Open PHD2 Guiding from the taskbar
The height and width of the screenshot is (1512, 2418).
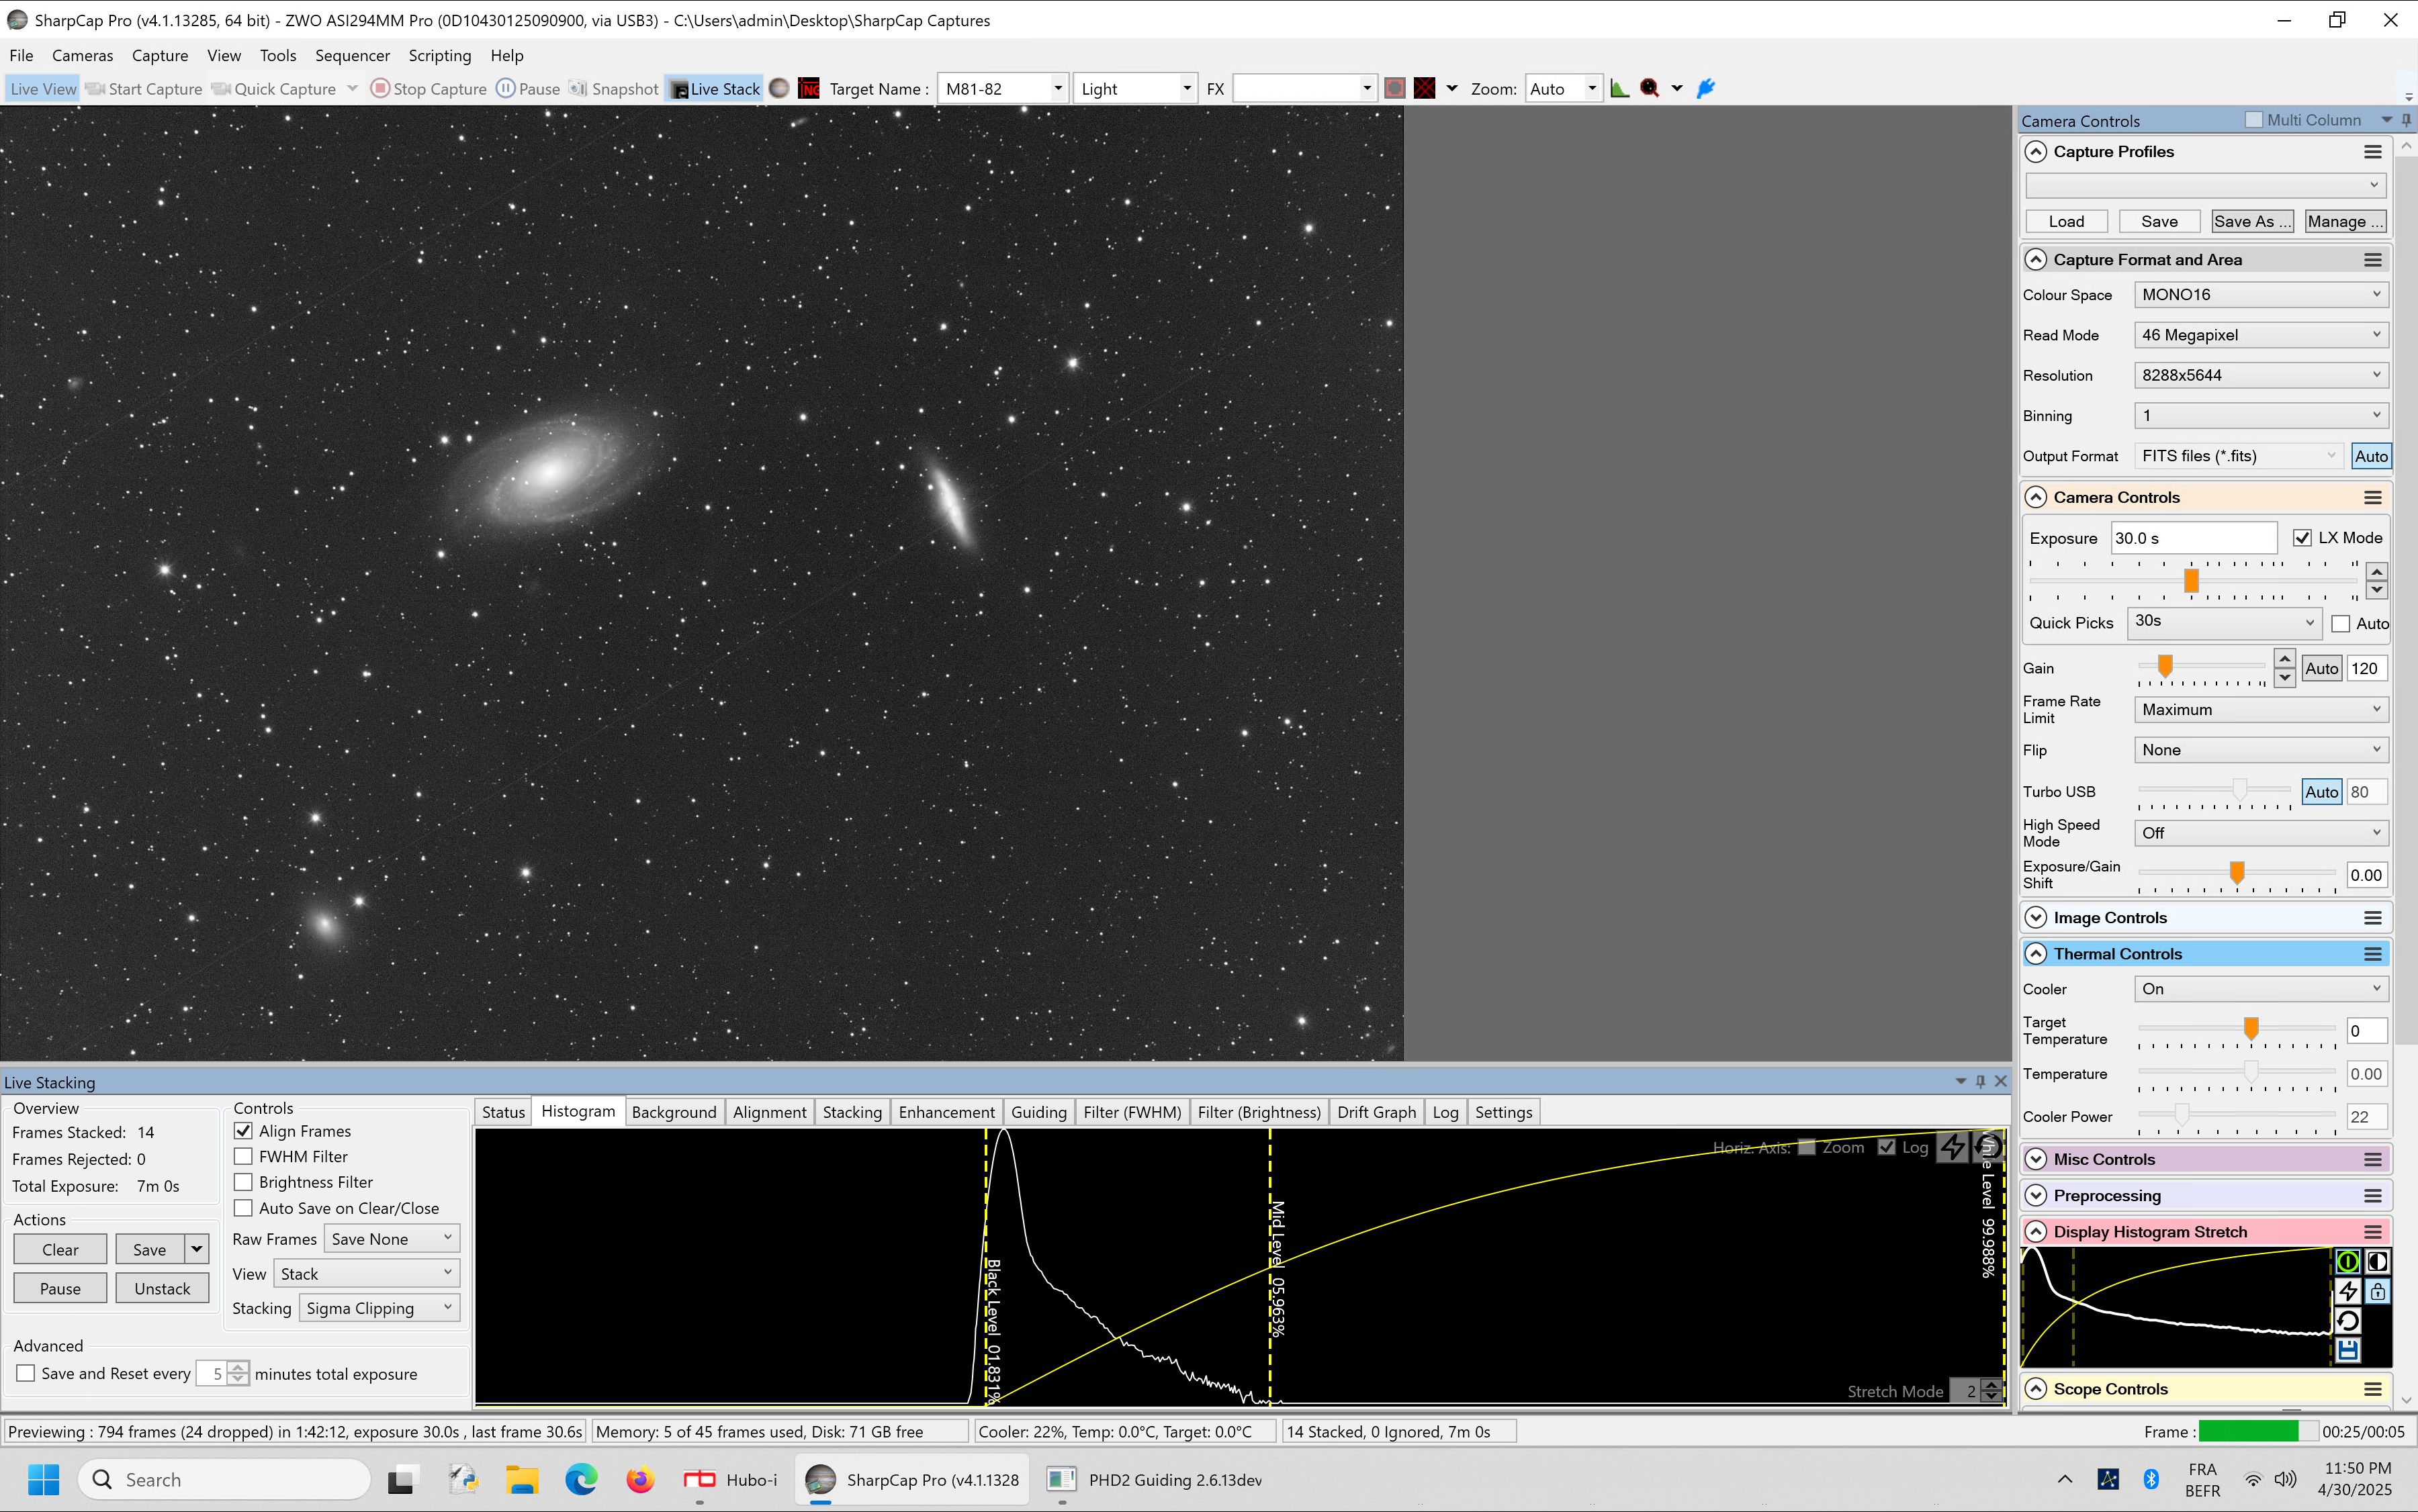tap(1157, 1480)
